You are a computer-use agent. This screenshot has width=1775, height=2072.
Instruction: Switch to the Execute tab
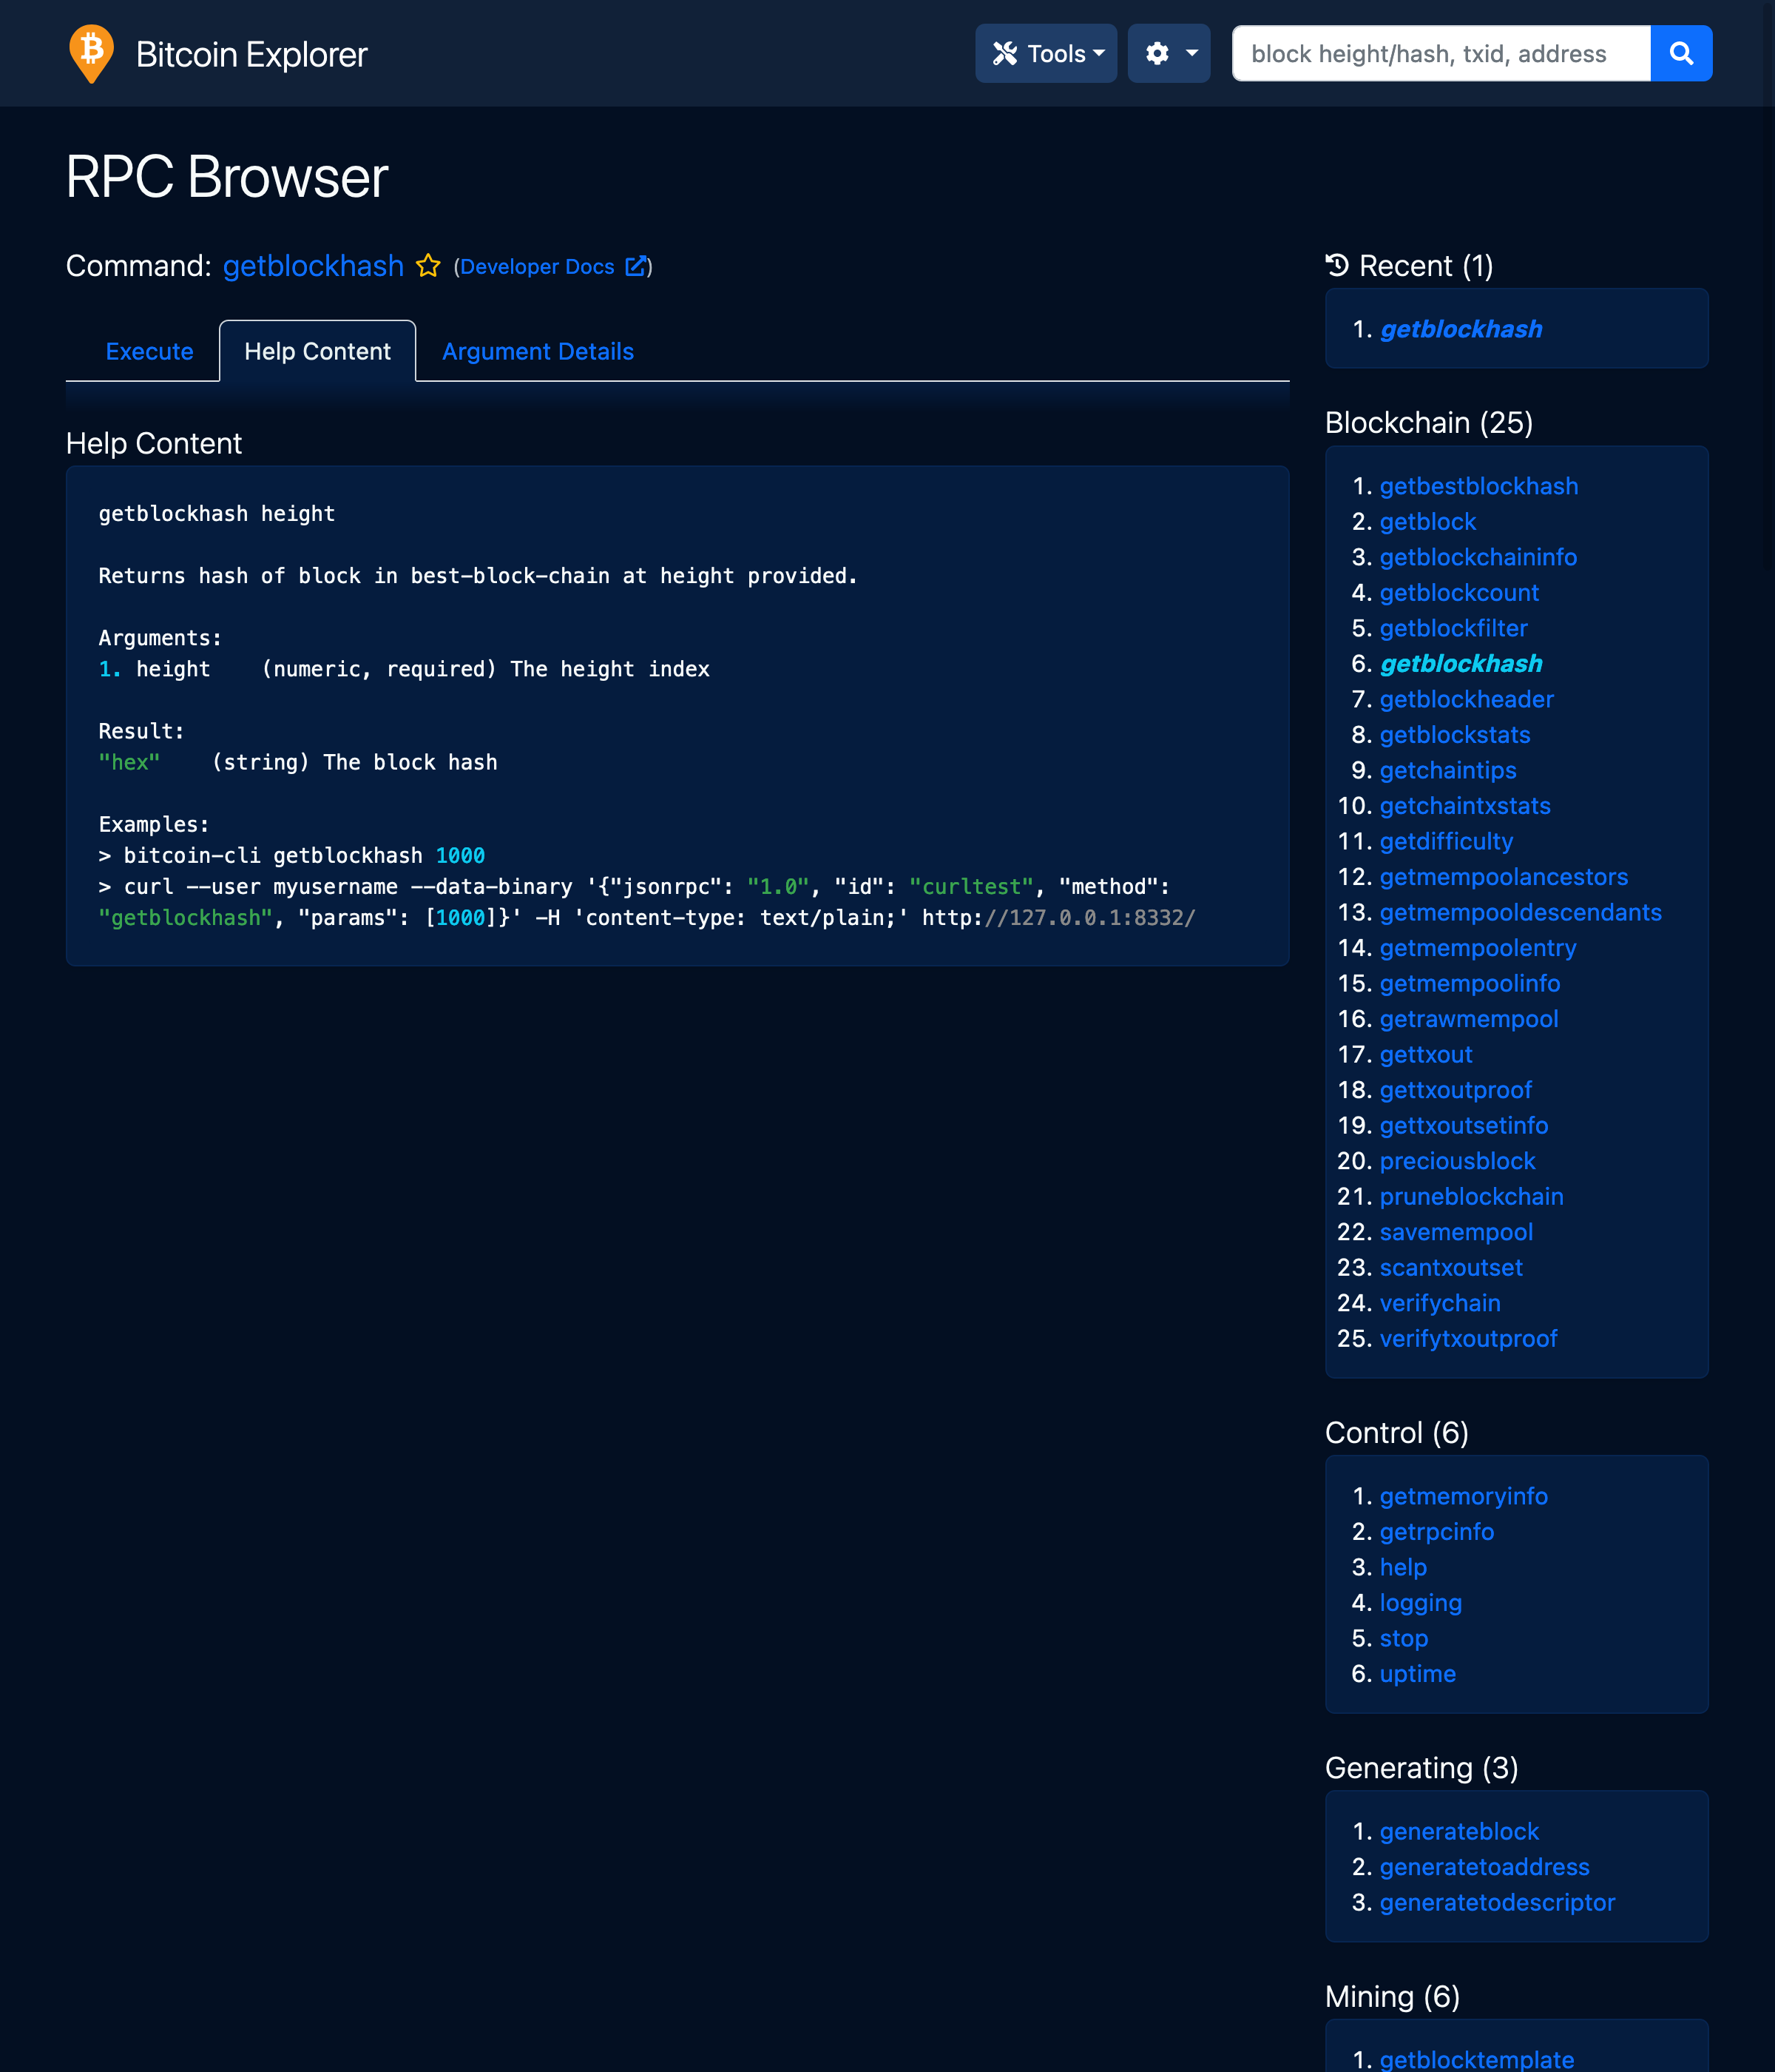[149, 351]
